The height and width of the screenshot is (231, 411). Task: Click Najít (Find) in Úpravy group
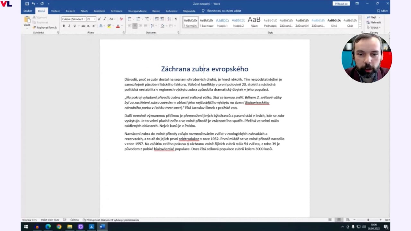[x=373, y=17]
